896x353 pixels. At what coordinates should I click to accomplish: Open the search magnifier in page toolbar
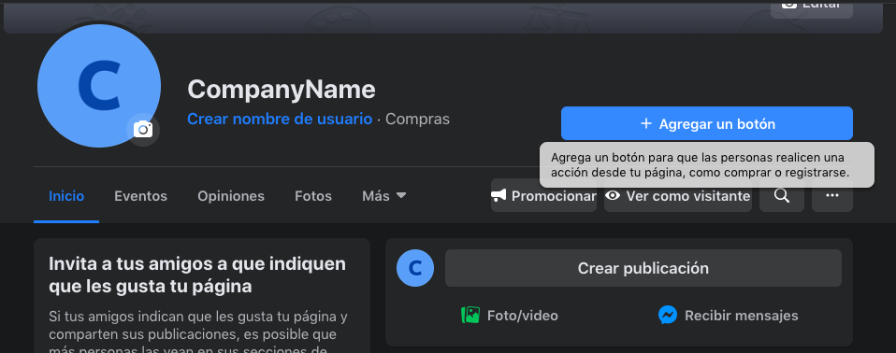click(x=782, y=195)
